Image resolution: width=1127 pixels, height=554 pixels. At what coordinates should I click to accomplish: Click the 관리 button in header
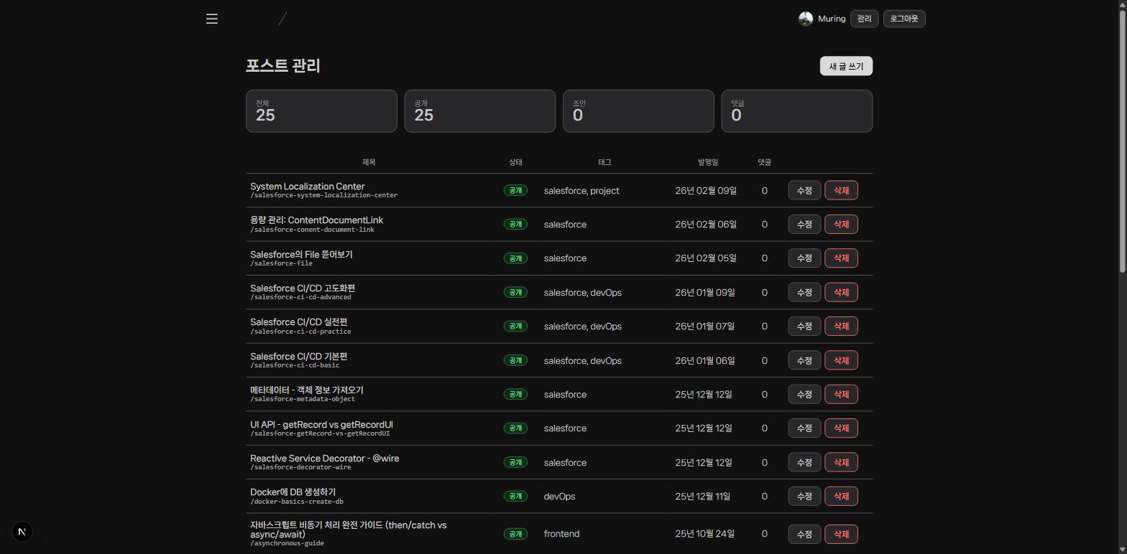(864, 19)
